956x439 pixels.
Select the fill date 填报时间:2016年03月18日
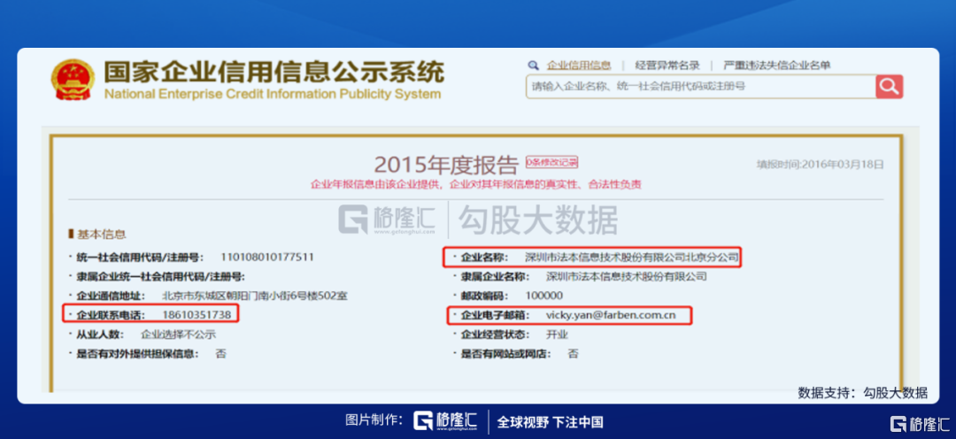tap(820, 164)
